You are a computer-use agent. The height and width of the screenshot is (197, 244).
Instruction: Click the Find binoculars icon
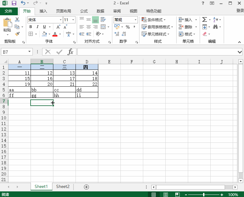[x=215, y=27]
